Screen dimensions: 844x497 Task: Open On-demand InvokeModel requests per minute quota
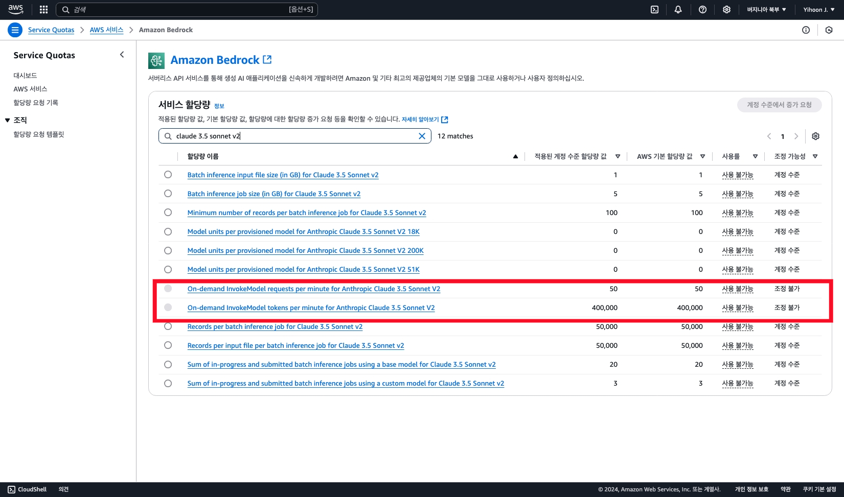(313, 289)
